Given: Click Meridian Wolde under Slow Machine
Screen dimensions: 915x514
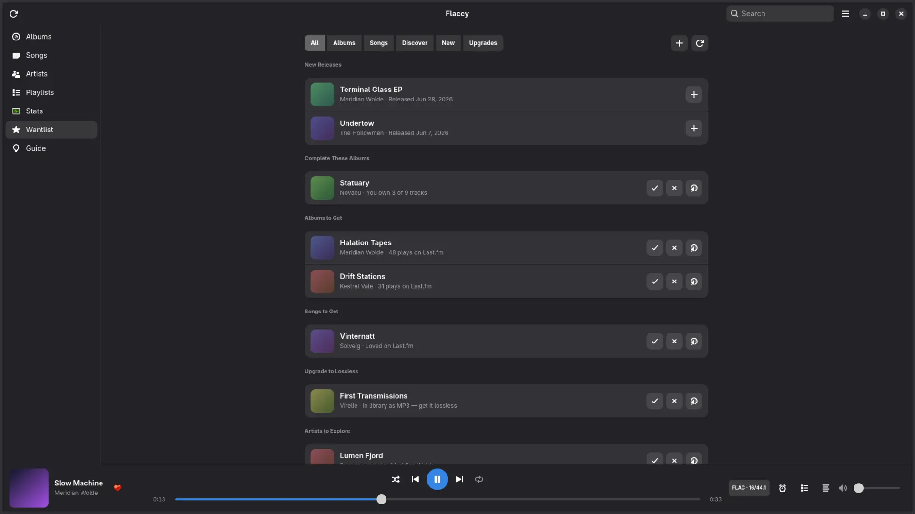Looking at the screenshot, I should coord(76,493).
